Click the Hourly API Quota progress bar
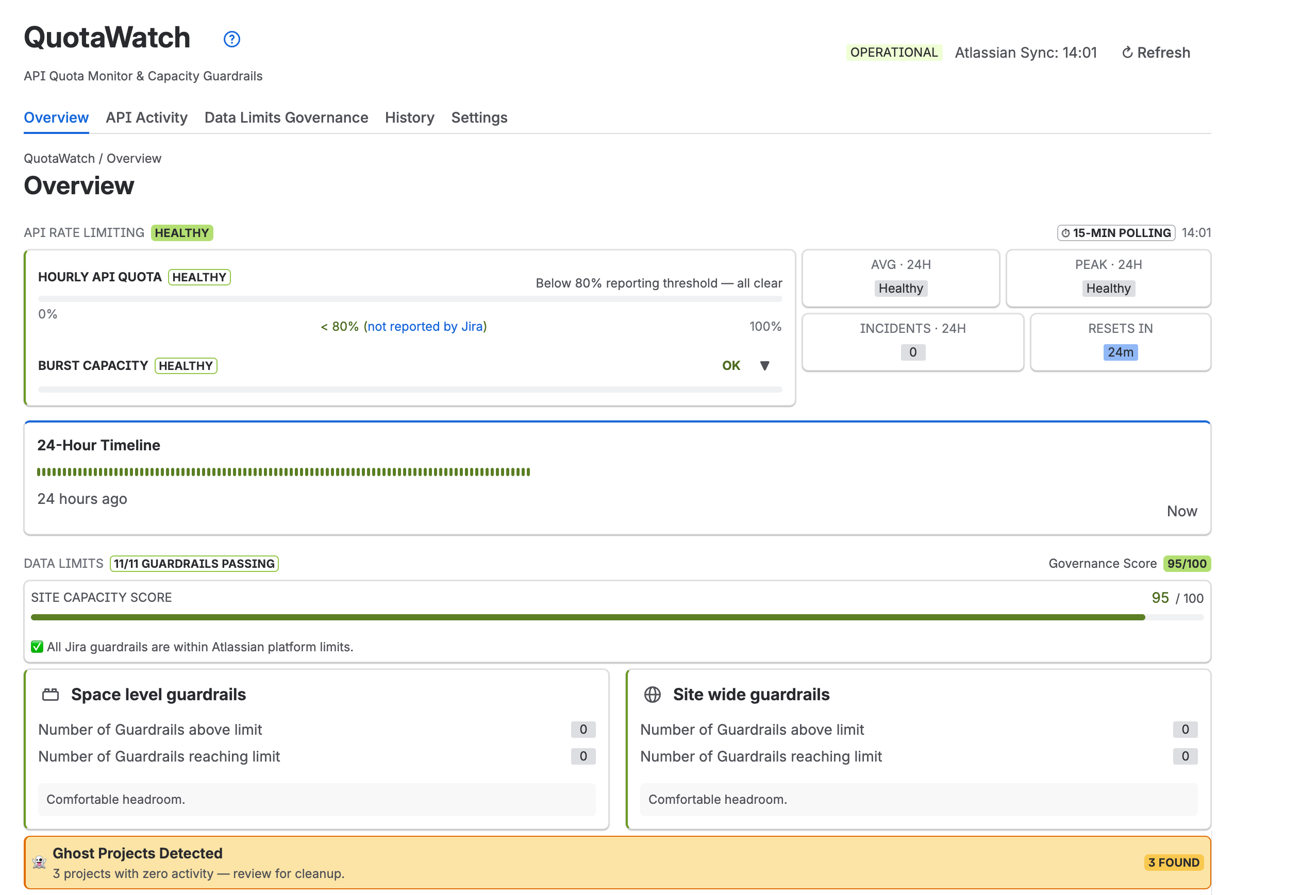This screenshot has height=895, width=1301. point(410,299)
